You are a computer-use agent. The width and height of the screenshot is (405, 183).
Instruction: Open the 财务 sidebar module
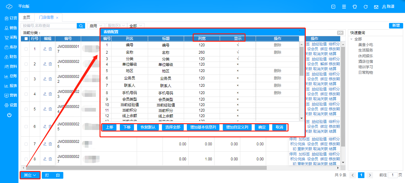pyautogui.click(x=11, y=57)
